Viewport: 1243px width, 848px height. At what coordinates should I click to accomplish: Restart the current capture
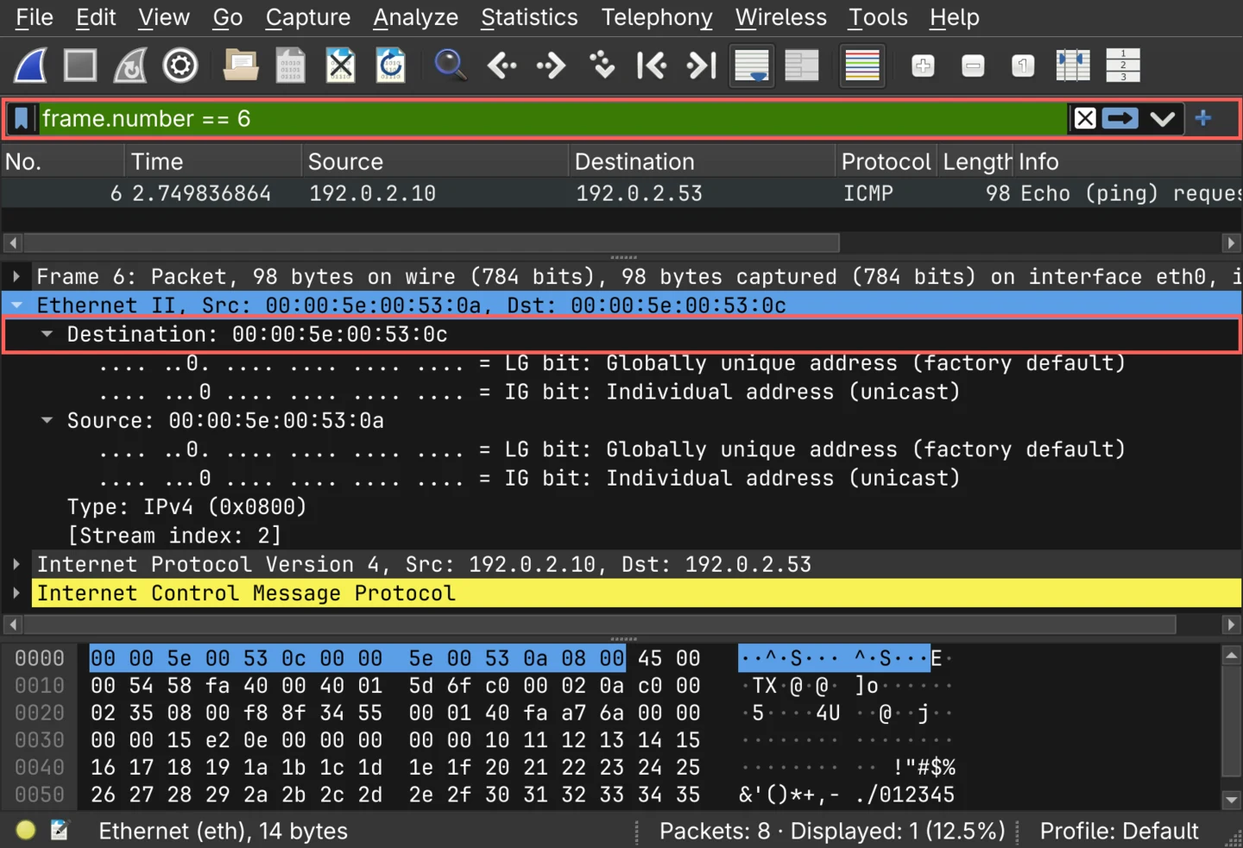[130, 66]
